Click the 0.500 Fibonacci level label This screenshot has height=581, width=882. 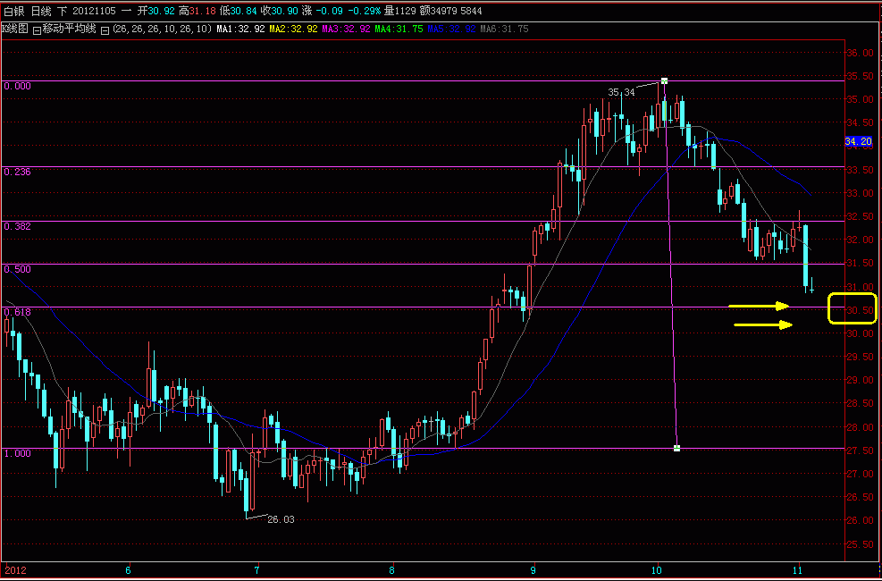tap(18, 269)
